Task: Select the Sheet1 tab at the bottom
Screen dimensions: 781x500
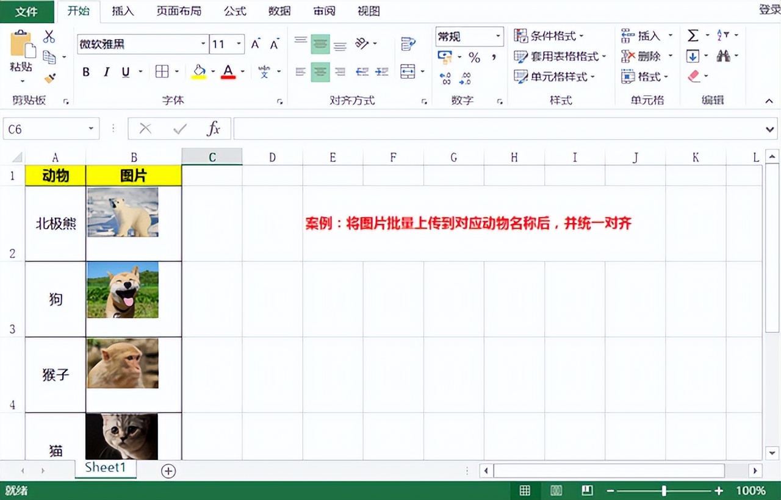Action: tap(105, 468)
